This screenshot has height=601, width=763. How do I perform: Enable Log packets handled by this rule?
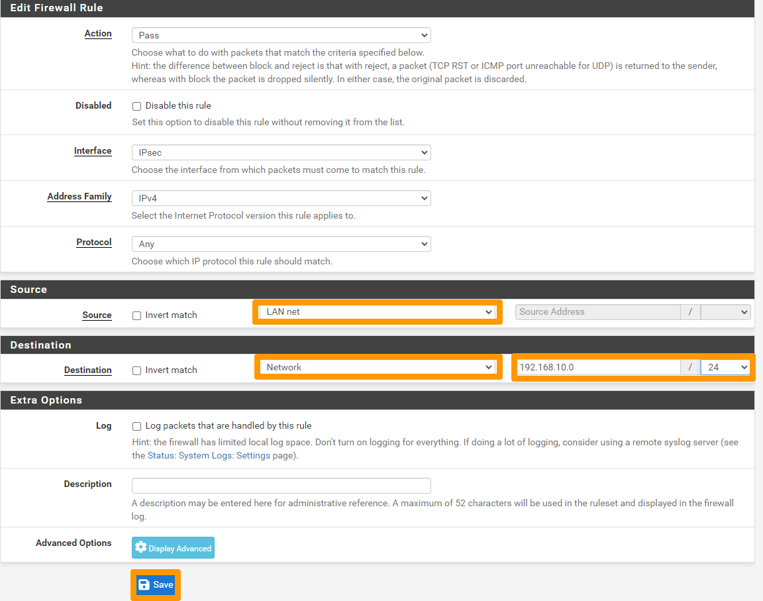[x=137, y=426]
